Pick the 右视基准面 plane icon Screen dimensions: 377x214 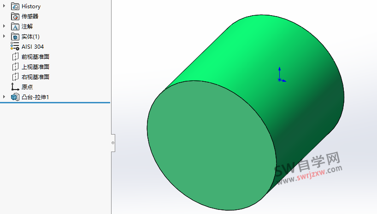tap(15, 77)
